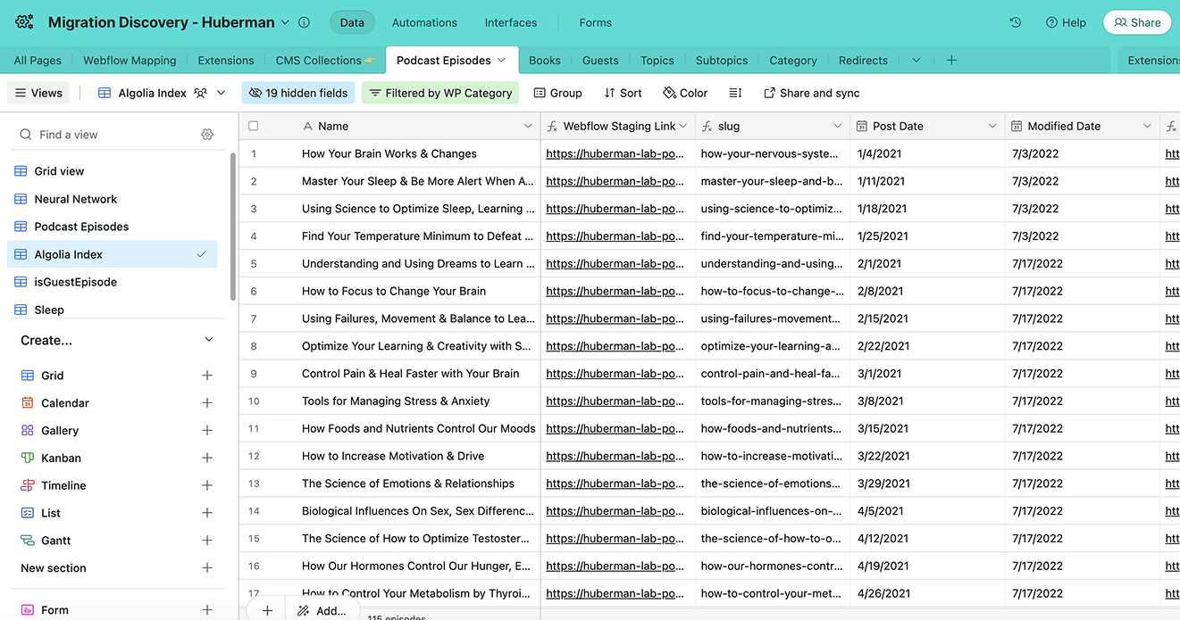Add Calendar view plus icon
Viewport: 1180px width, 620px height.
(207, 403)
